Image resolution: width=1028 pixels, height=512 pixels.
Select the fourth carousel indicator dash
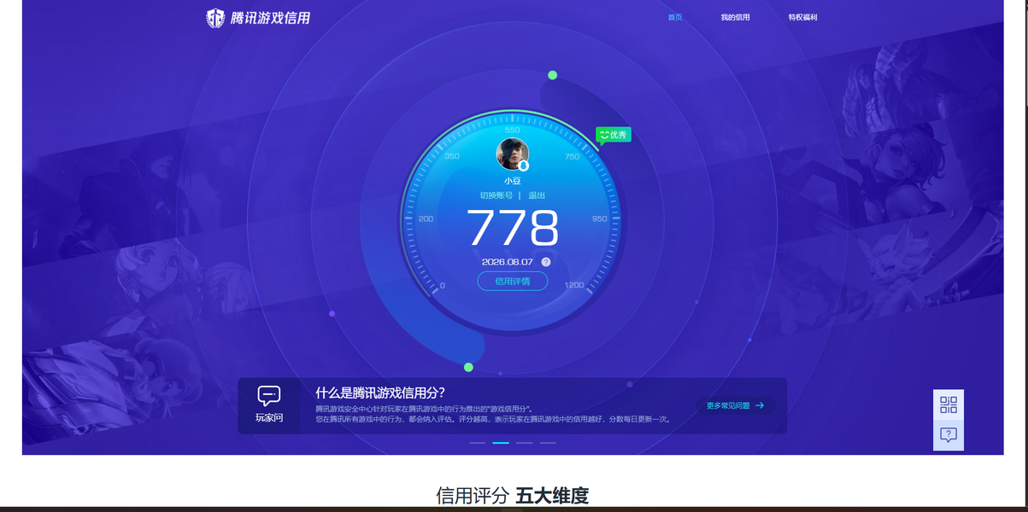coord(548,443)
